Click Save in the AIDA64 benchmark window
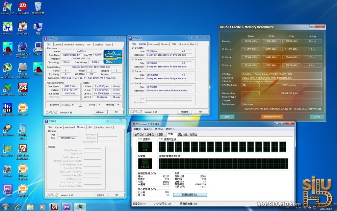337x211 pixels. pos(227,117)
